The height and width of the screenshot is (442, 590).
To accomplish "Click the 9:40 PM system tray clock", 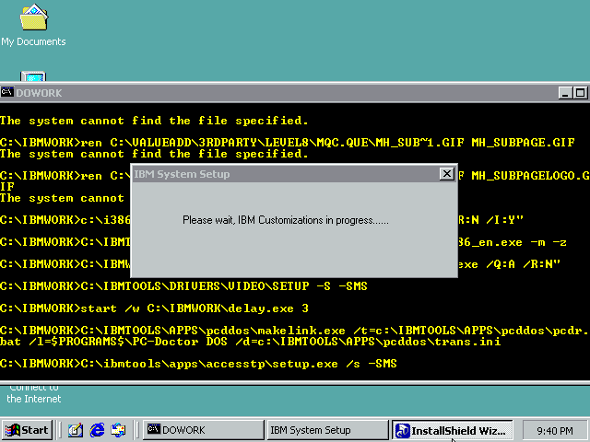I will tap(554, 430).
